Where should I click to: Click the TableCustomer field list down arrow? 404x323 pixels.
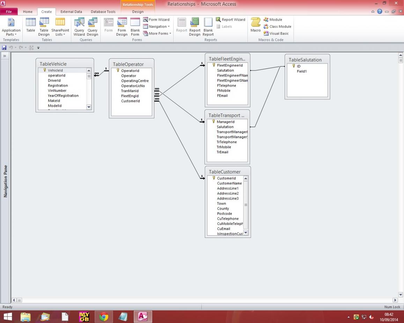(246, 233)
